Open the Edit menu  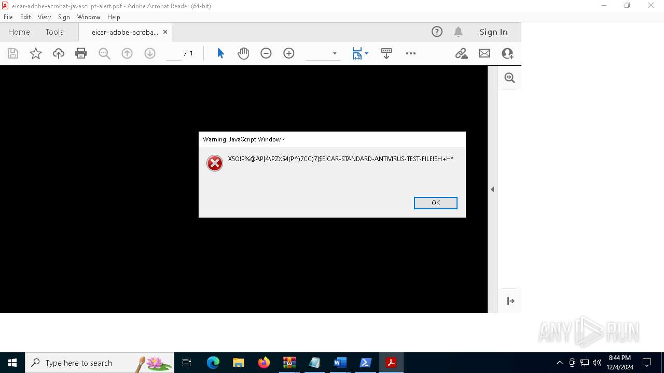click(25, 17)
